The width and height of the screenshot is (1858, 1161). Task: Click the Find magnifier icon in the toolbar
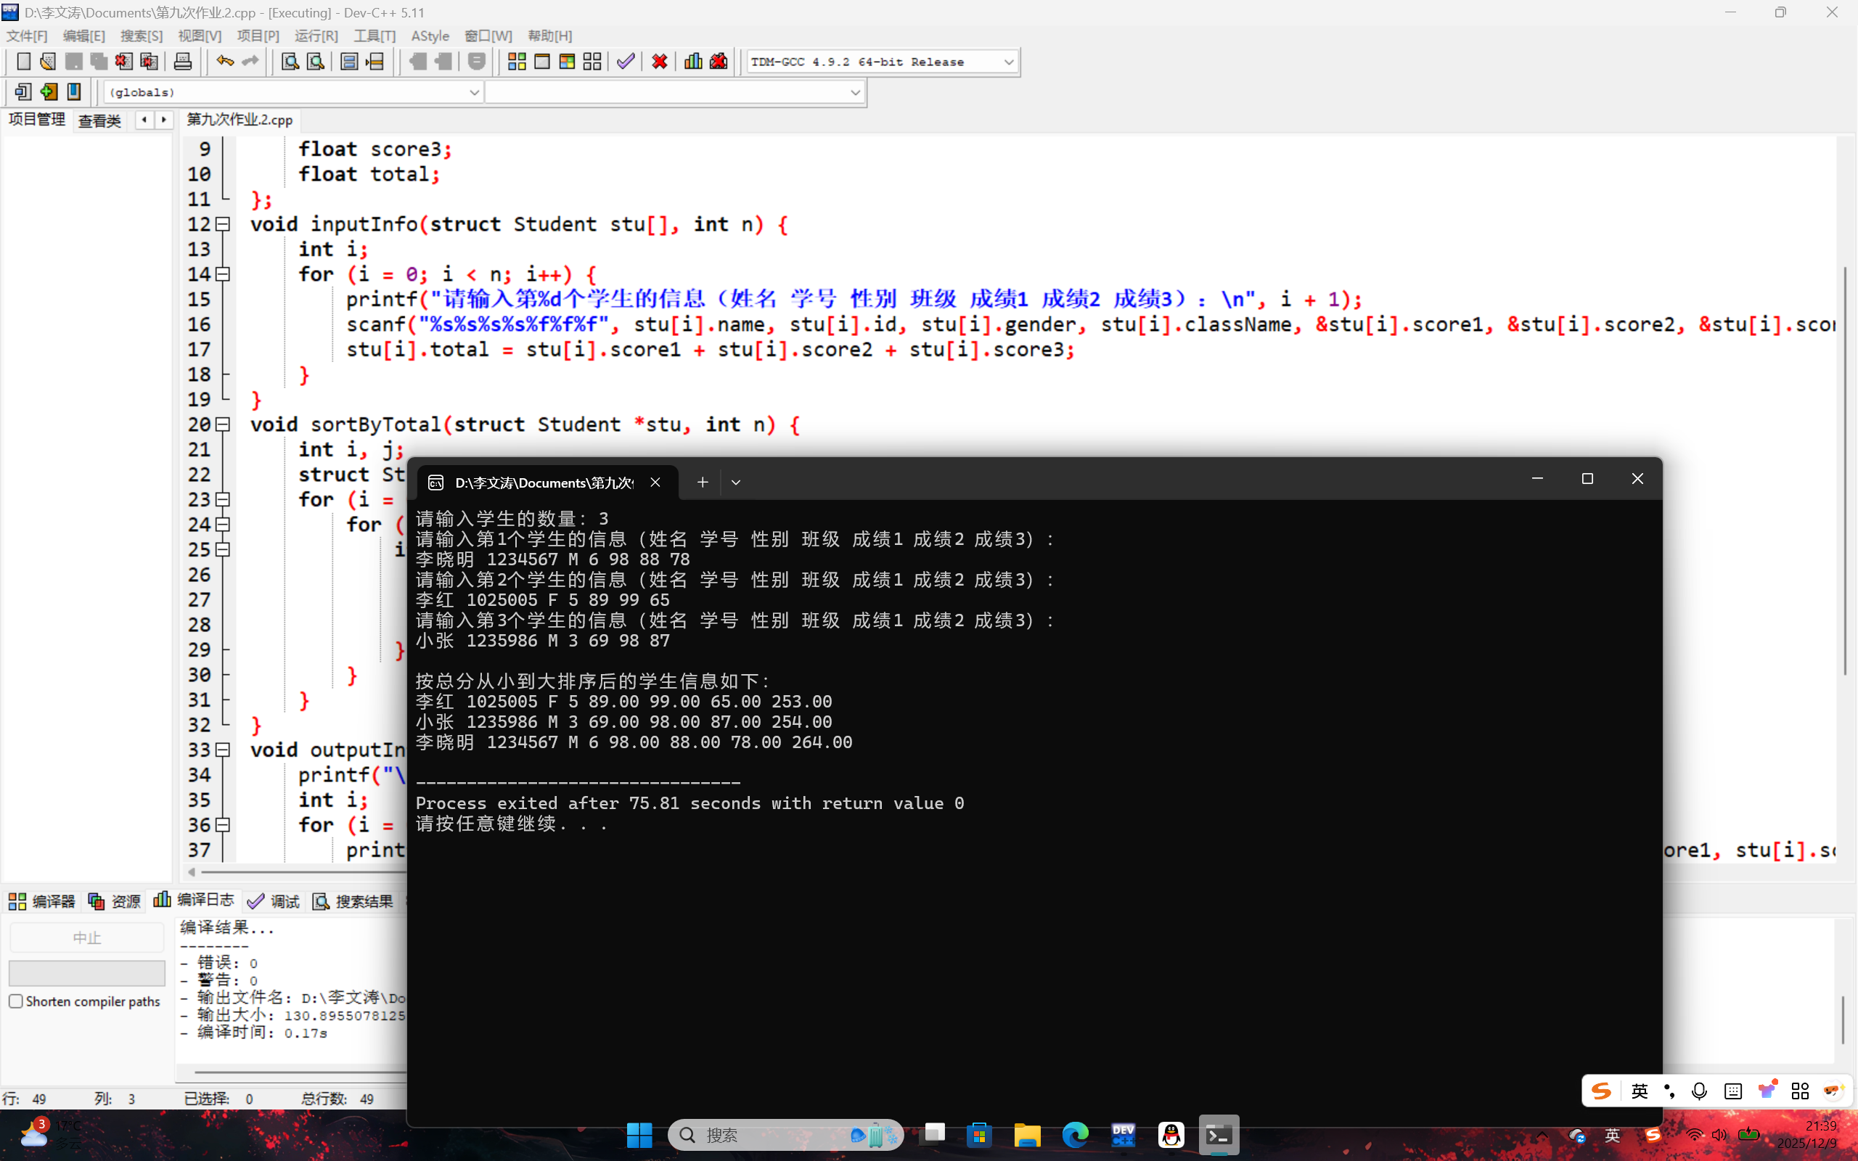click(x=290, y=62)
